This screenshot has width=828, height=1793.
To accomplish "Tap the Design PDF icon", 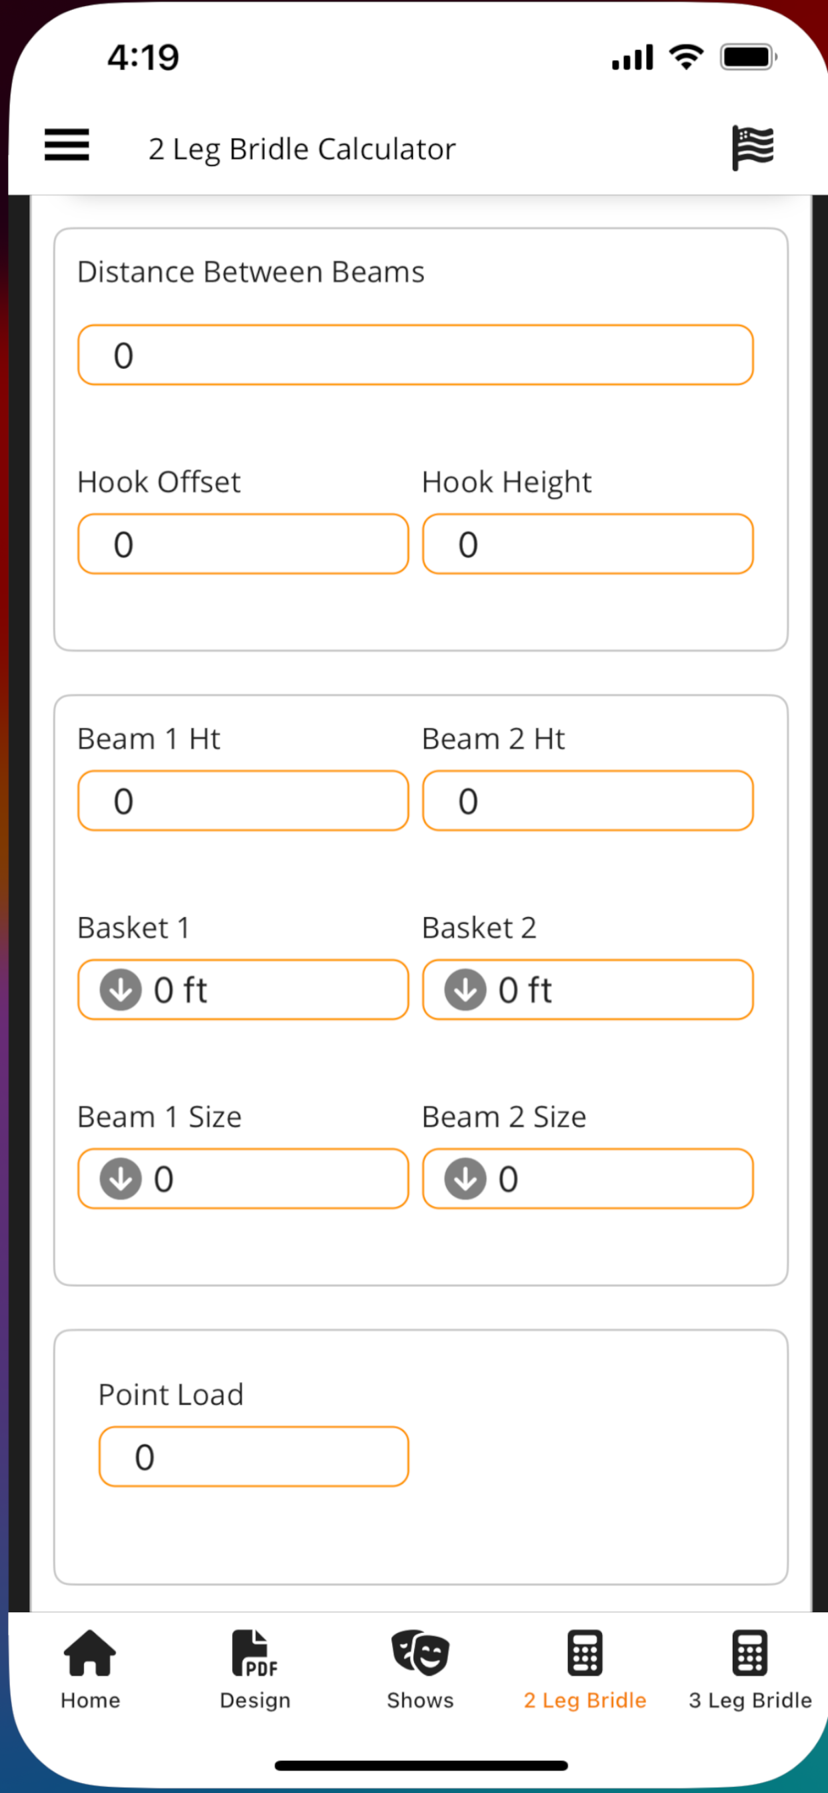I will click(x=255, y=1652).
